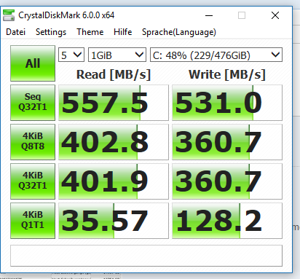This screenshot has width=300, height=279.
Task: Click the 4KiB Q8T8 read result 402.8
Action: (114, 142)
